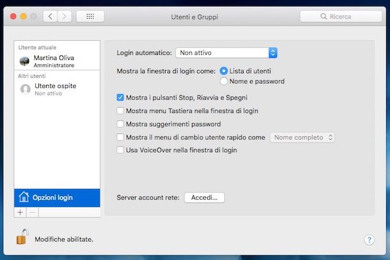390x260 pixels.
Task: Select Utente ospite in the user list
Action: coord(57,89)
